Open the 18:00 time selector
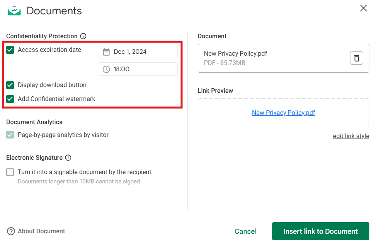The image size is (374, 243). (x=138, y=69)
